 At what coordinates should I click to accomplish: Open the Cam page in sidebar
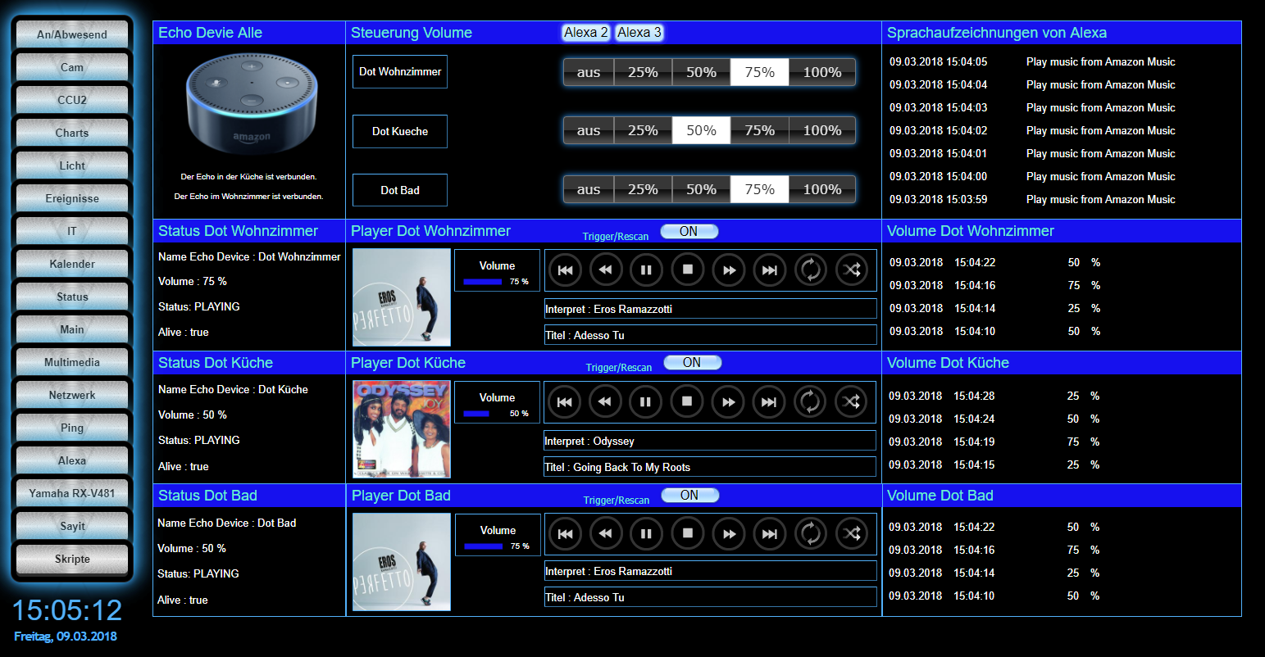pyautogui.click(x=72, y=67)
